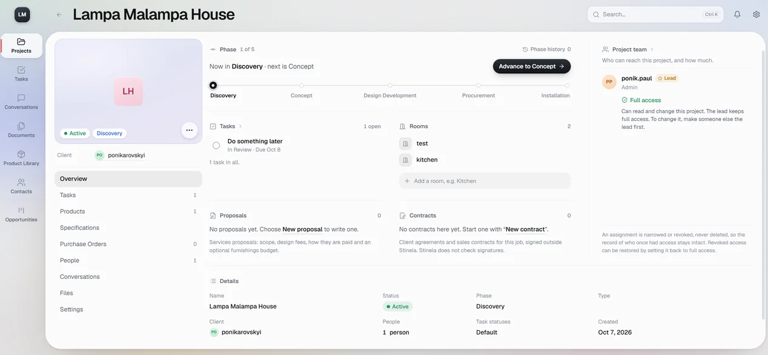The width and height of the screenshot is (768, 355).
Task: Click the room icon beside test
Action: click(x=405, y=143)
